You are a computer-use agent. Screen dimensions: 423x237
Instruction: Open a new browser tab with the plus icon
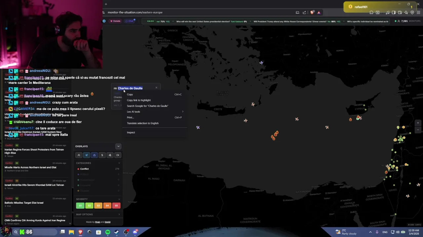(x=106, y=4)
